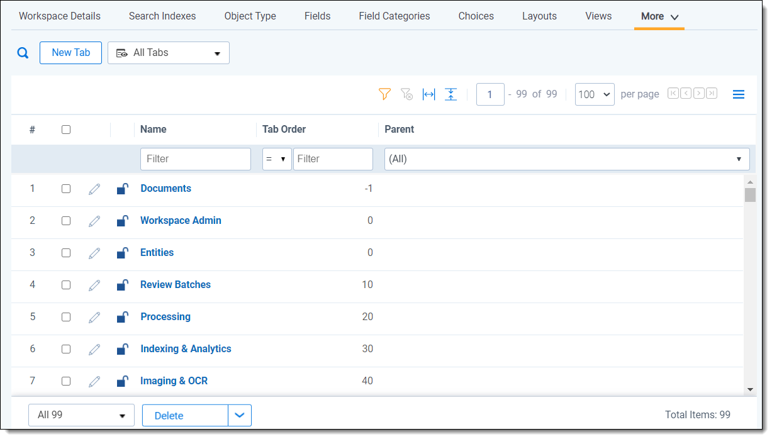The height and width of the screenshot is (439, 772).
Task: Open the More tab menu
Action: 659,16
